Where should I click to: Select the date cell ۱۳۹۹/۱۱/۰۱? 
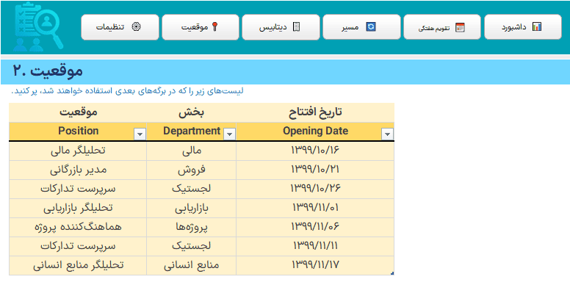tap(315, 208)
